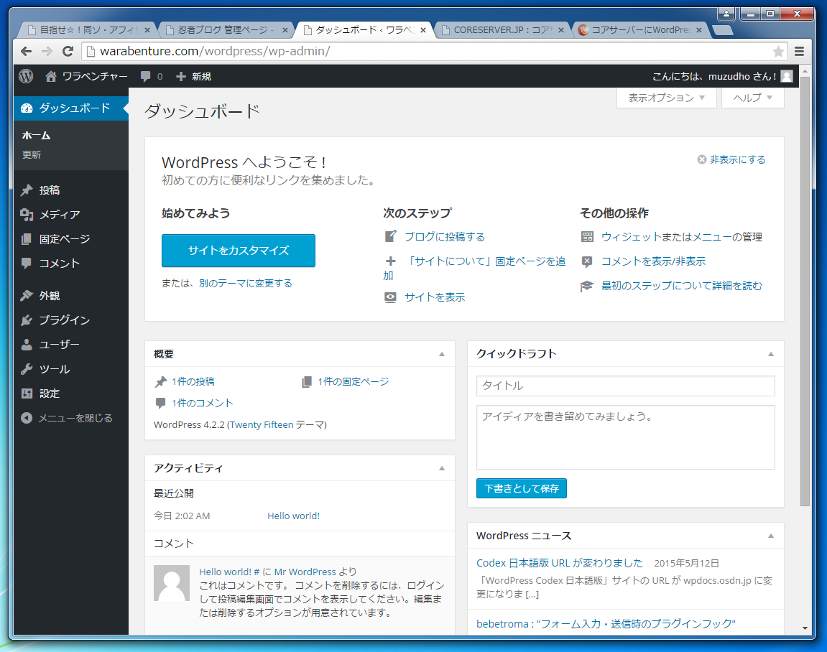This screenshot has width=827, height=652.
Task: Open 外観 paintbrush icon in sidebar
Action: coord(27,296)
